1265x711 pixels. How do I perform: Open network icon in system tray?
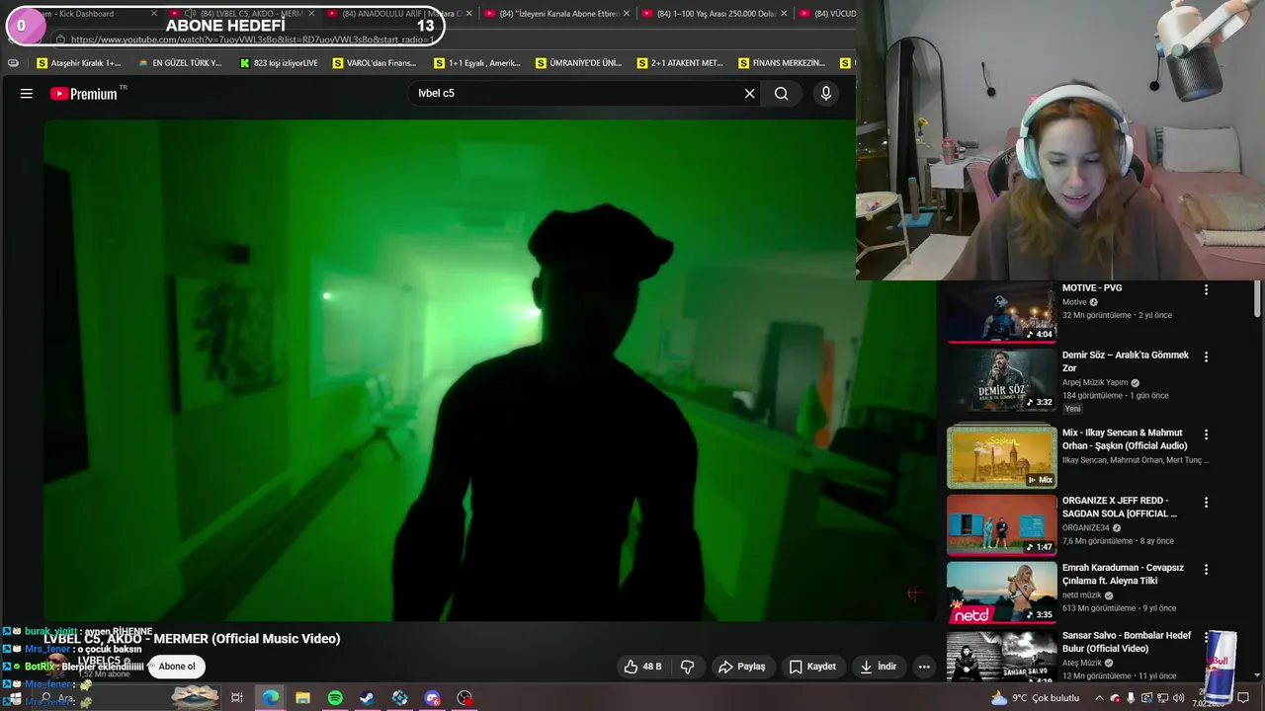[1162, 698]
